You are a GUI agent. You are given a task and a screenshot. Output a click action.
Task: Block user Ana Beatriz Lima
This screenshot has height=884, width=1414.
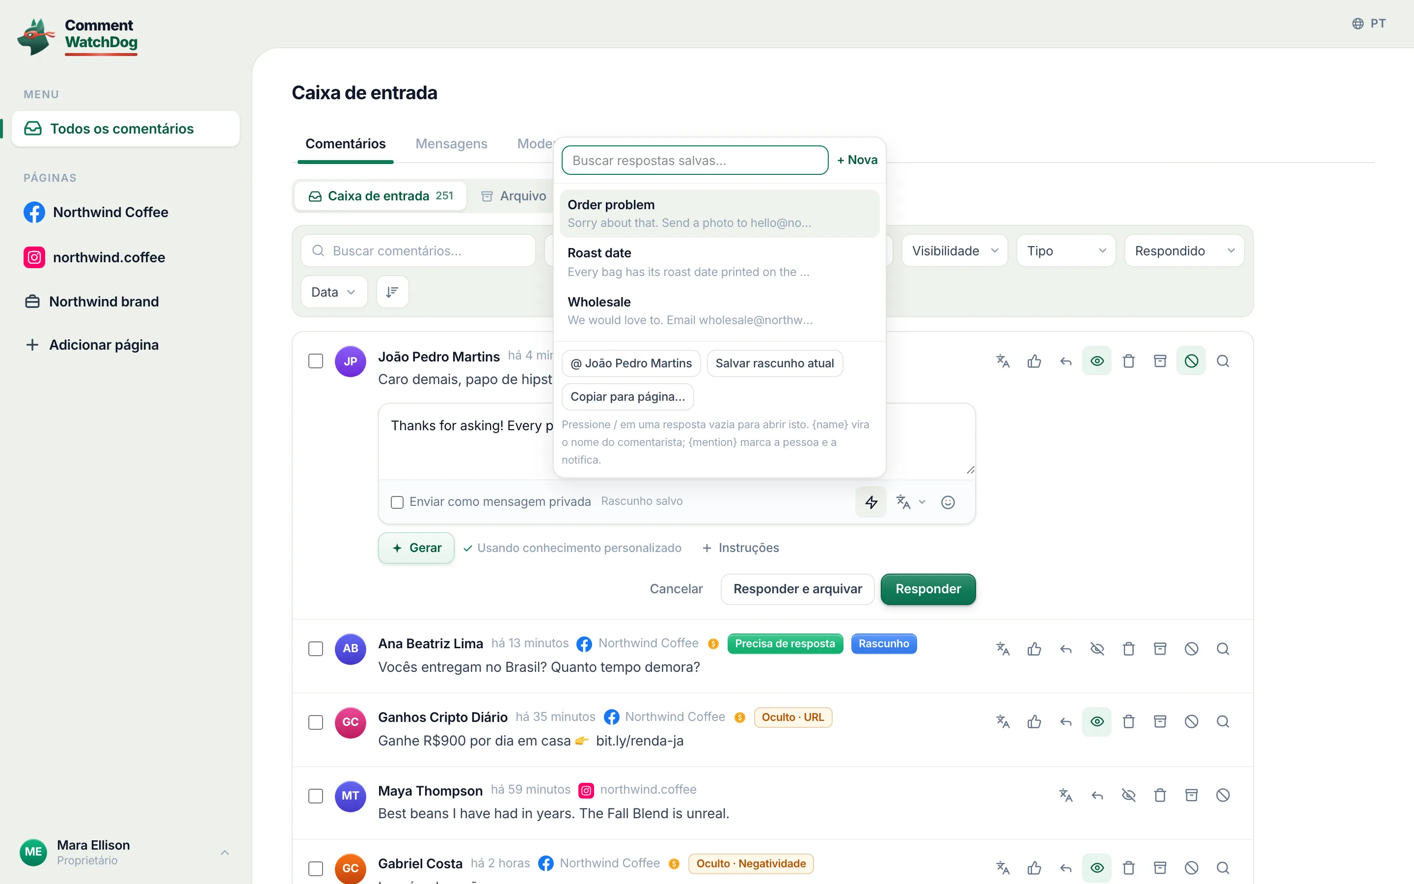pyautogui.click(x=1192, y=648)
